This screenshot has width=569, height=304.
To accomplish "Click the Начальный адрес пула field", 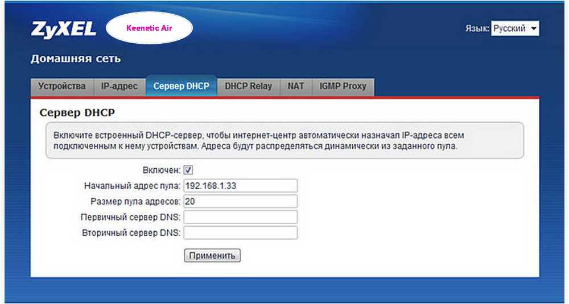I will point(241,185).
